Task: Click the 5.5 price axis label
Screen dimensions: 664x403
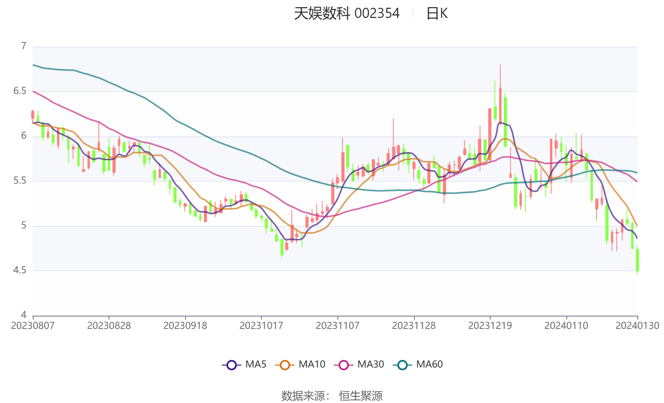Action: coord(20,180)
